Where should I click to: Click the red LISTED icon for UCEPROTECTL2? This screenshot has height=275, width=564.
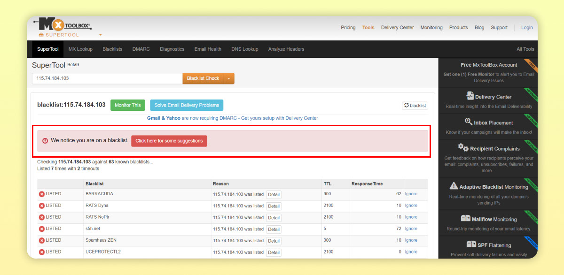pyautogui.click(x=41, y=252)
